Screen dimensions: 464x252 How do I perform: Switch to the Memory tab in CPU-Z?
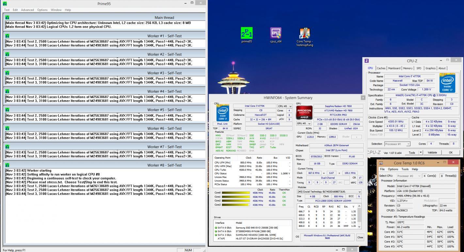[408, 68]
